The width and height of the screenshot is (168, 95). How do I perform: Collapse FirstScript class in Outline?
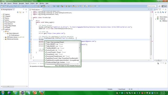[156, 19]
